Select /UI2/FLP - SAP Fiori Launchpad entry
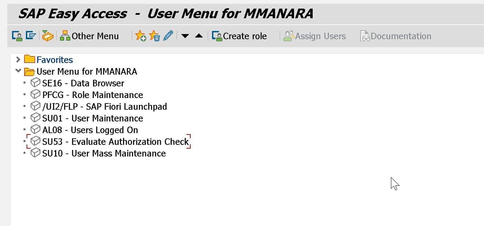Image resolution: width=484 pixels, height=226 pixels. tap(99, 107)
